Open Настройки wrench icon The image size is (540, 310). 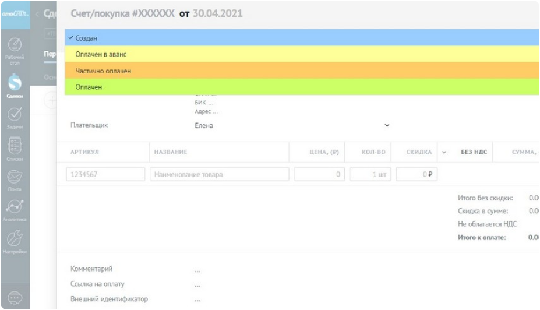click(x=15, y=242)
